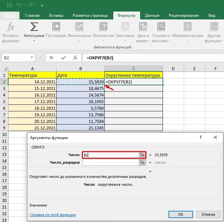224x222 pixels.
Task: Collapse dialog via Число range selector icon
Action: pos(142,155)
